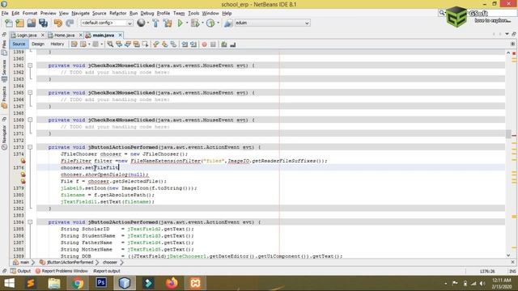This screenshot has width=518, height=291.
Task: Click the Uncomment icon in editor toolbar
Action: (x=233, y=44)
